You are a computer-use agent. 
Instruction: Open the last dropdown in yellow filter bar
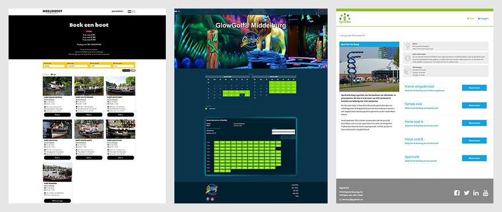[x=124, y=66]
